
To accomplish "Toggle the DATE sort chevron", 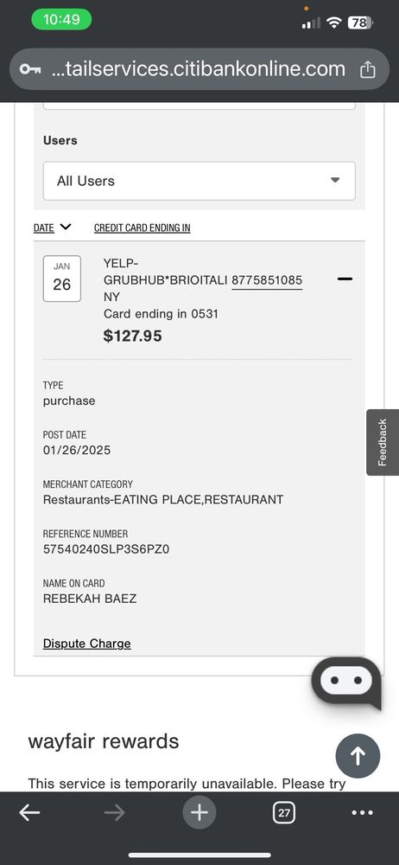I will (x=66, y=227).
